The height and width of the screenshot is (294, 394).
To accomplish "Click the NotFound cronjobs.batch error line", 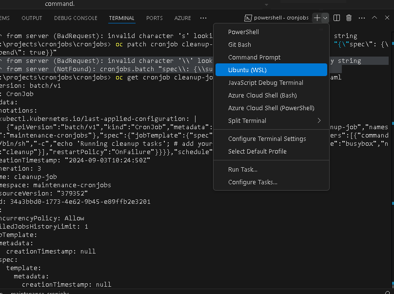I will pyautogui.click(x=106, y=69).
